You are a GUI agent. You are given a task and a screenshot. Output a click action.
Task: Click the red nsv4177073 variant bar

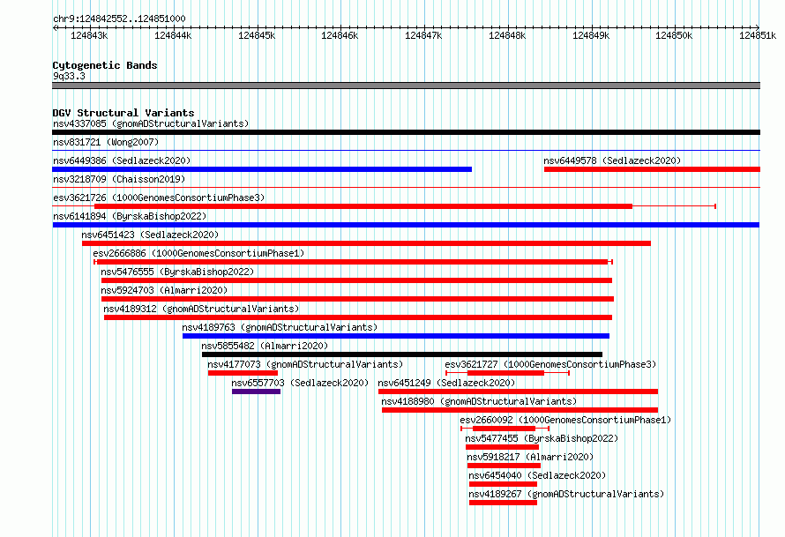point(243,373)
